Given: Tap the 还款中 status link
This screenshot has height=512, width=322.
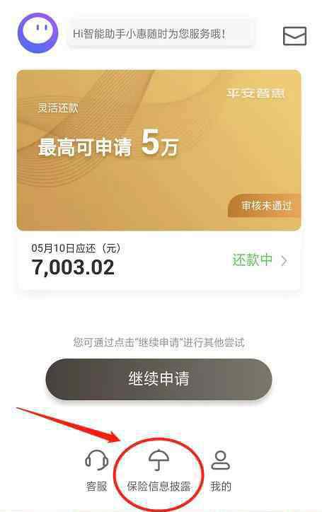Looking at the screenshot, I should point(252,260).
